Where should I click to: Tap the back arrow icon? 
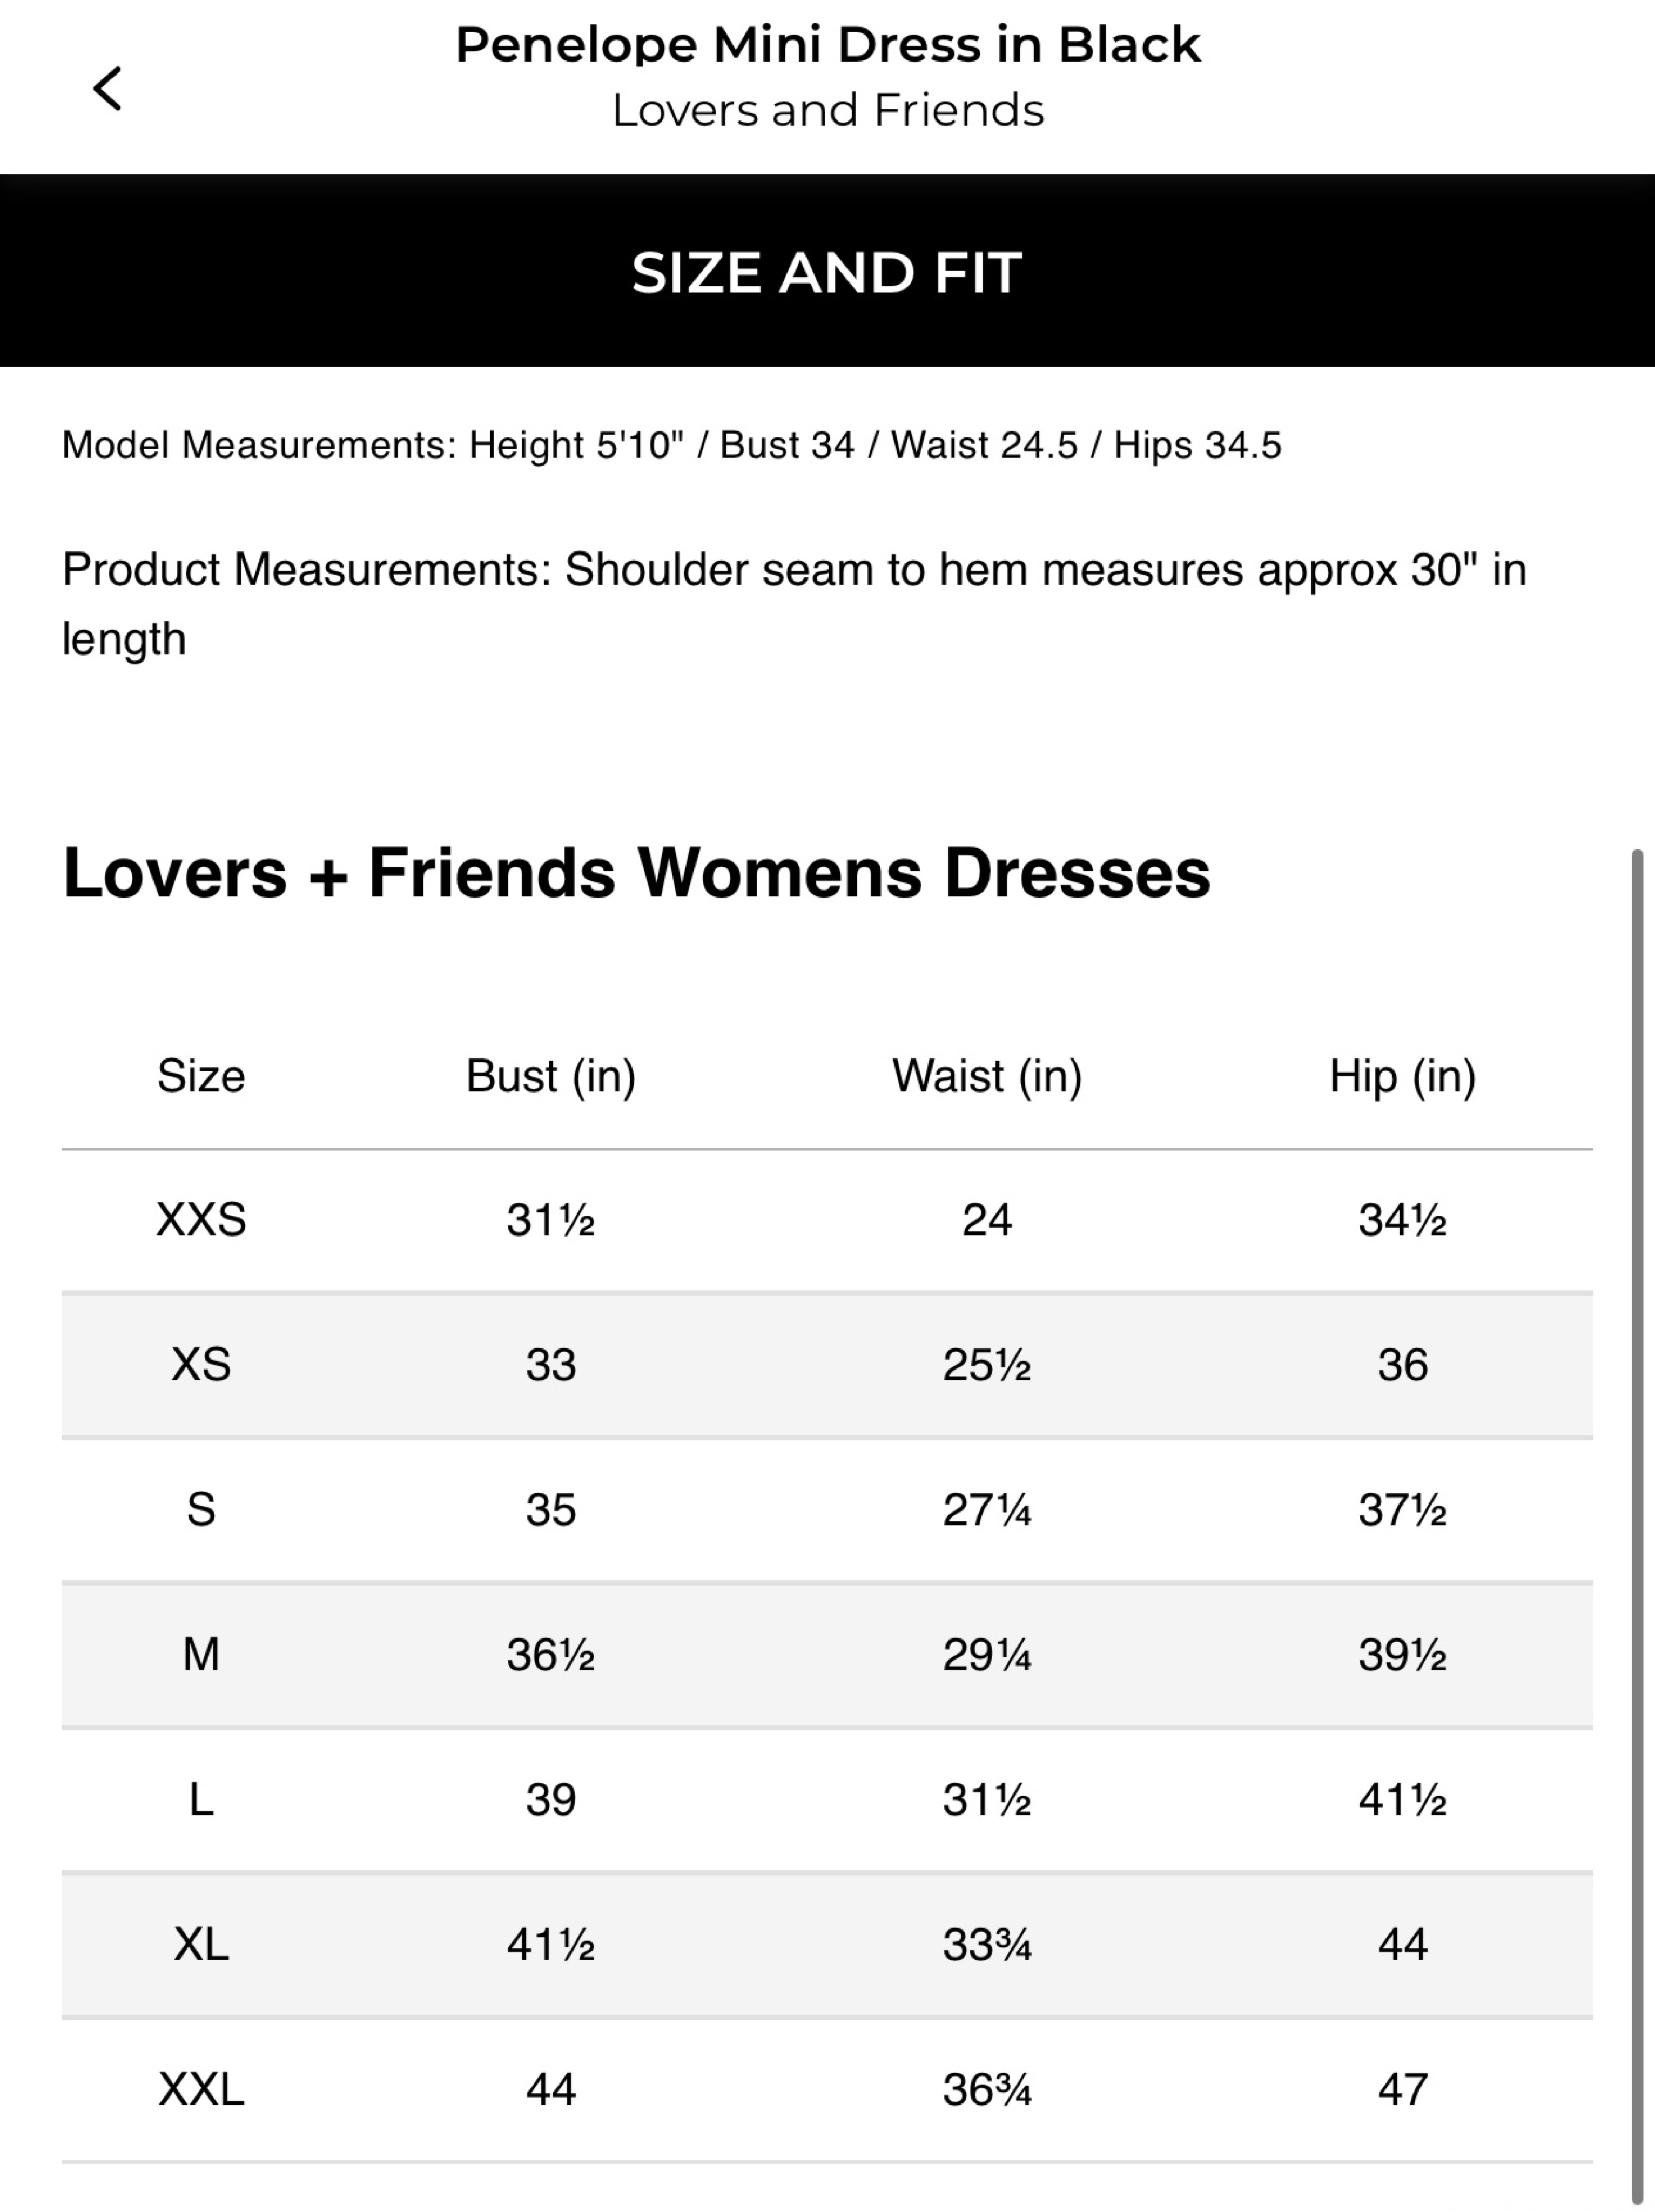pos(108,88)
